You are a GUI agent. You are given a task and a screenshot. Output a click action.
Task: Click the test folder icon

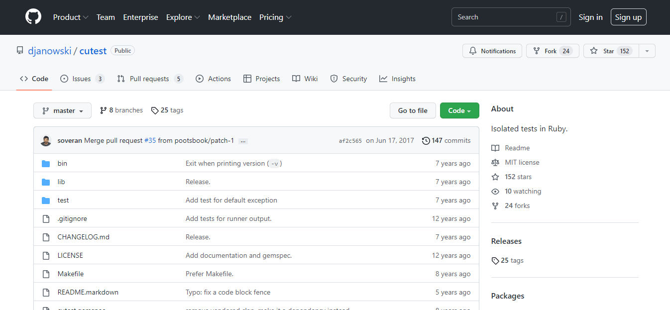(x=46, y=201)
